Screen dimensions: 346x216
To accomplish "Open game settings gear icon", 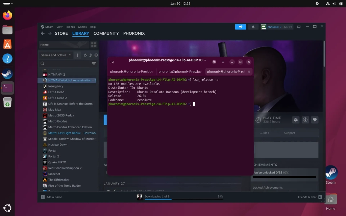I will (296, 120).
